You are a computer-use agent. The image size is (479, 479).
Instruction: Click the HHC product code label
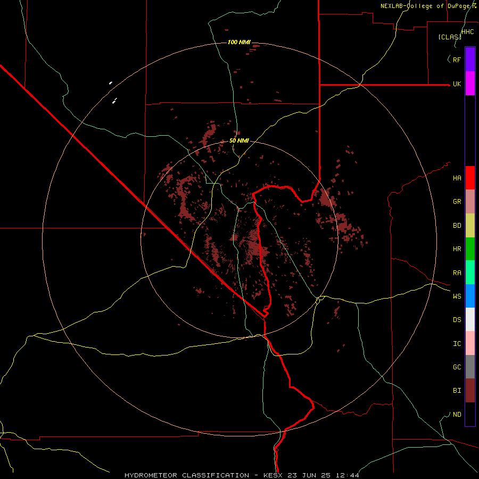pyautogui.click(x=467, y=32)
